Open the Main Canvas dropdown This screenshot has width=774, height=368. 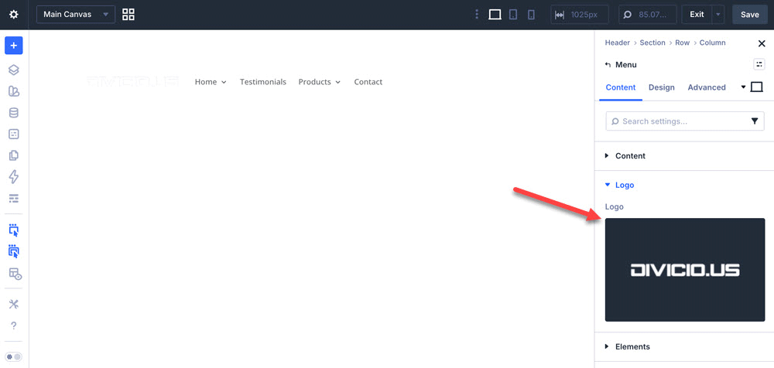76,15
